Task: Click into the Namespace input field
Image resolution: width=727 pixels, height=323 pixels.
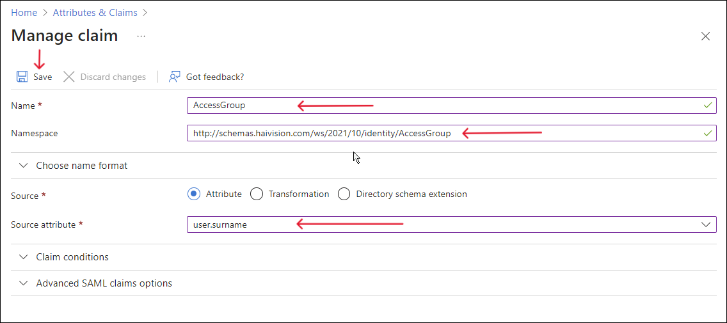Action: [320, 133]
